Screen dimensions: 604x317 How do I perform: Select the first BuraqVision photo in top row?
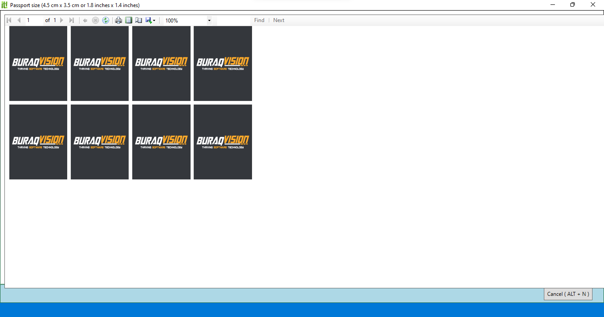(38, 63)
